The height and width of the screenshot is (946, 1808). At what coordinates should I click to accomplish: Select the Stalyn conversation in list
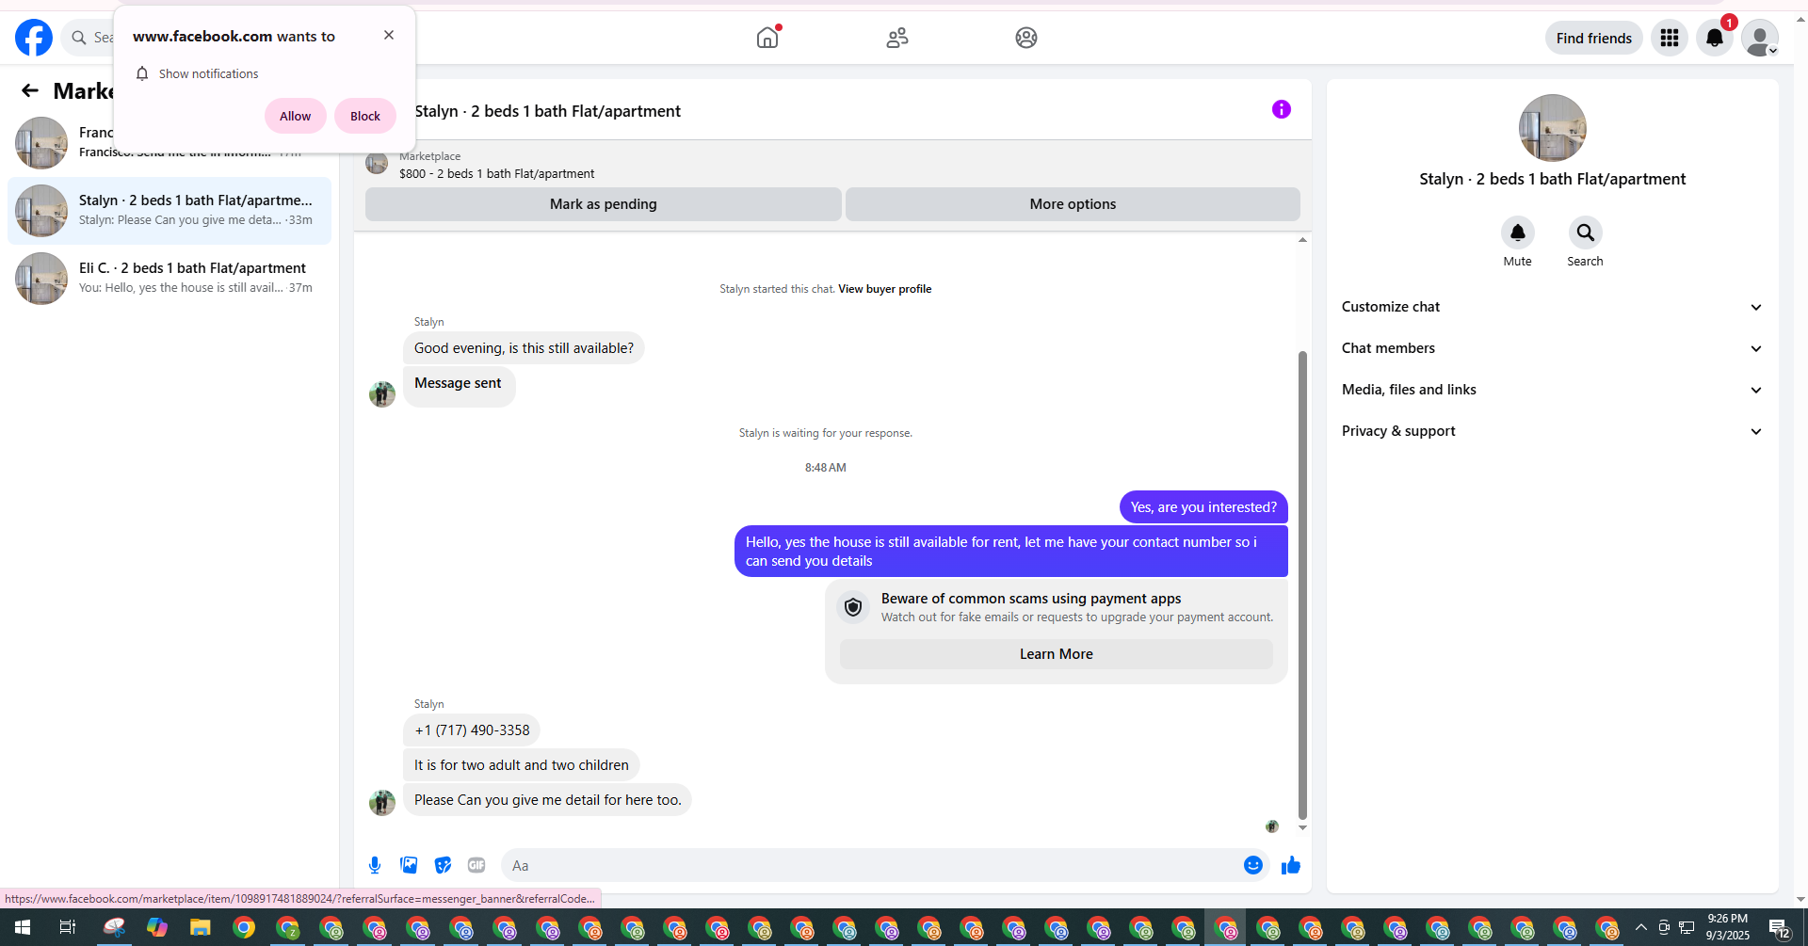169,211
